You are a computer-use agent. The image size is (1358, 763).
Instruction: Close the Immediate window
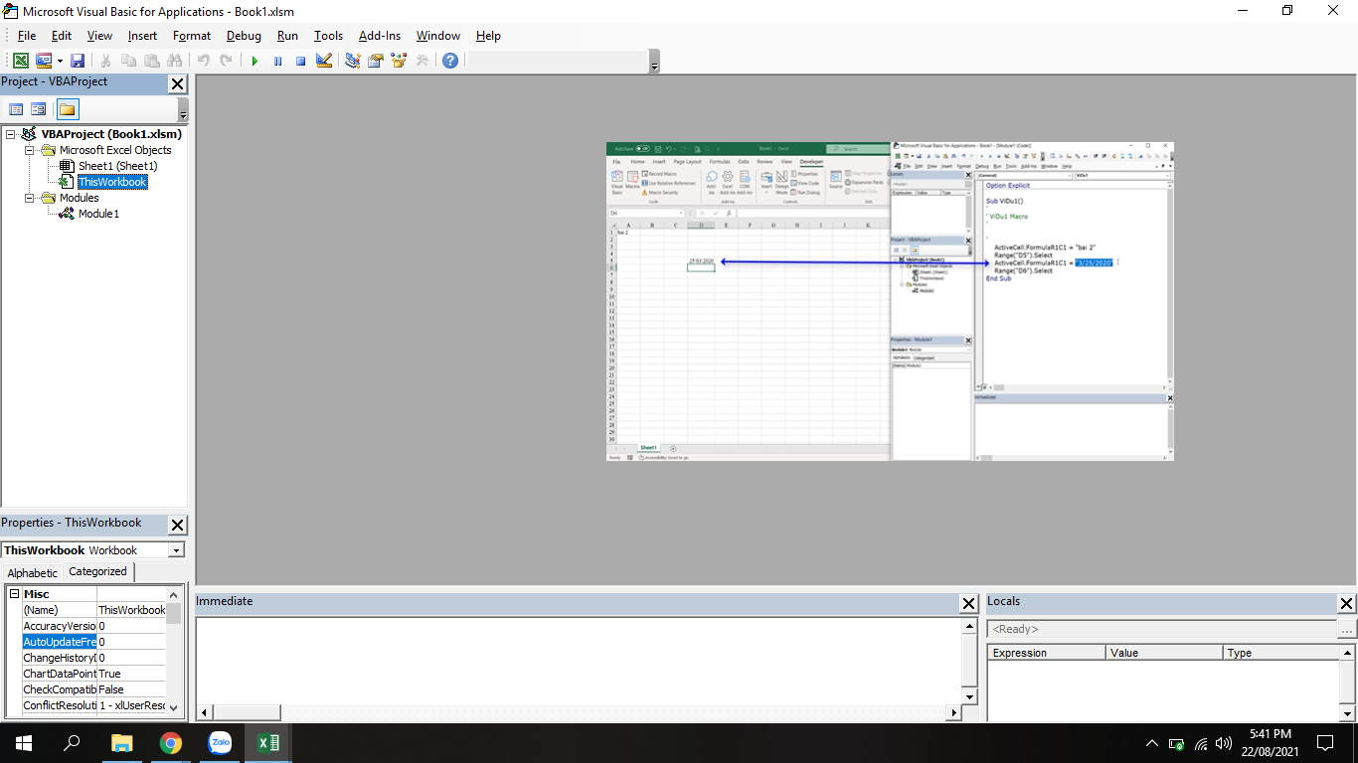968,604
